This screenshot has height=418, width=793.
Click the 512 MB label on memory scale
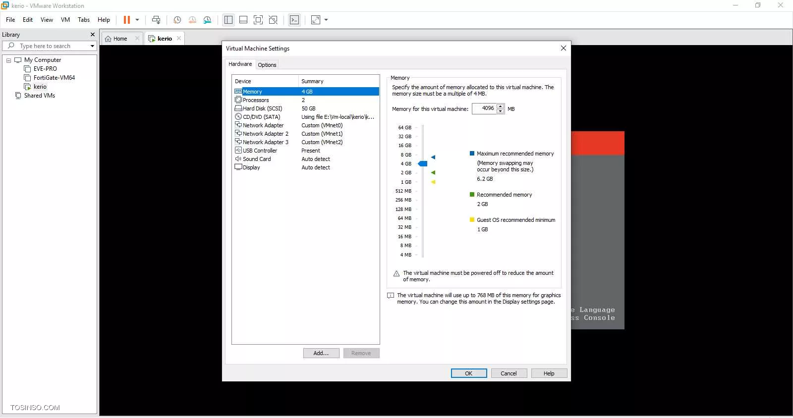pyautogui.click(x=403, y=191)
